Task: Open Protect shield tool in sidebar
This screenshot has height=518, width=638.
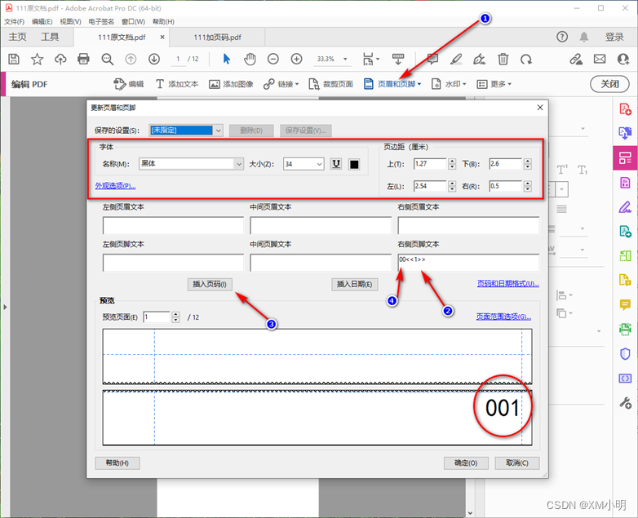Action: 625,353
